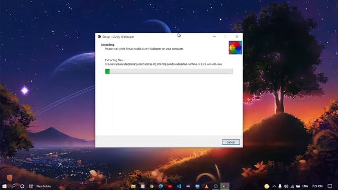
Task: Switch input language ENG indicator
Action: (x=305, y=186)
